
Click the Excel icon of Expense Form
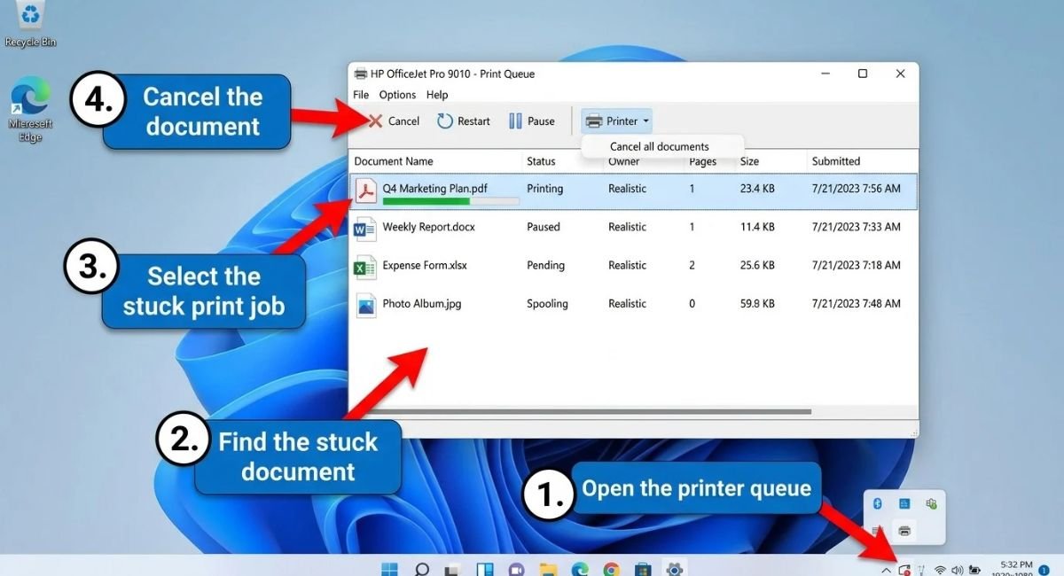(365, 267)
